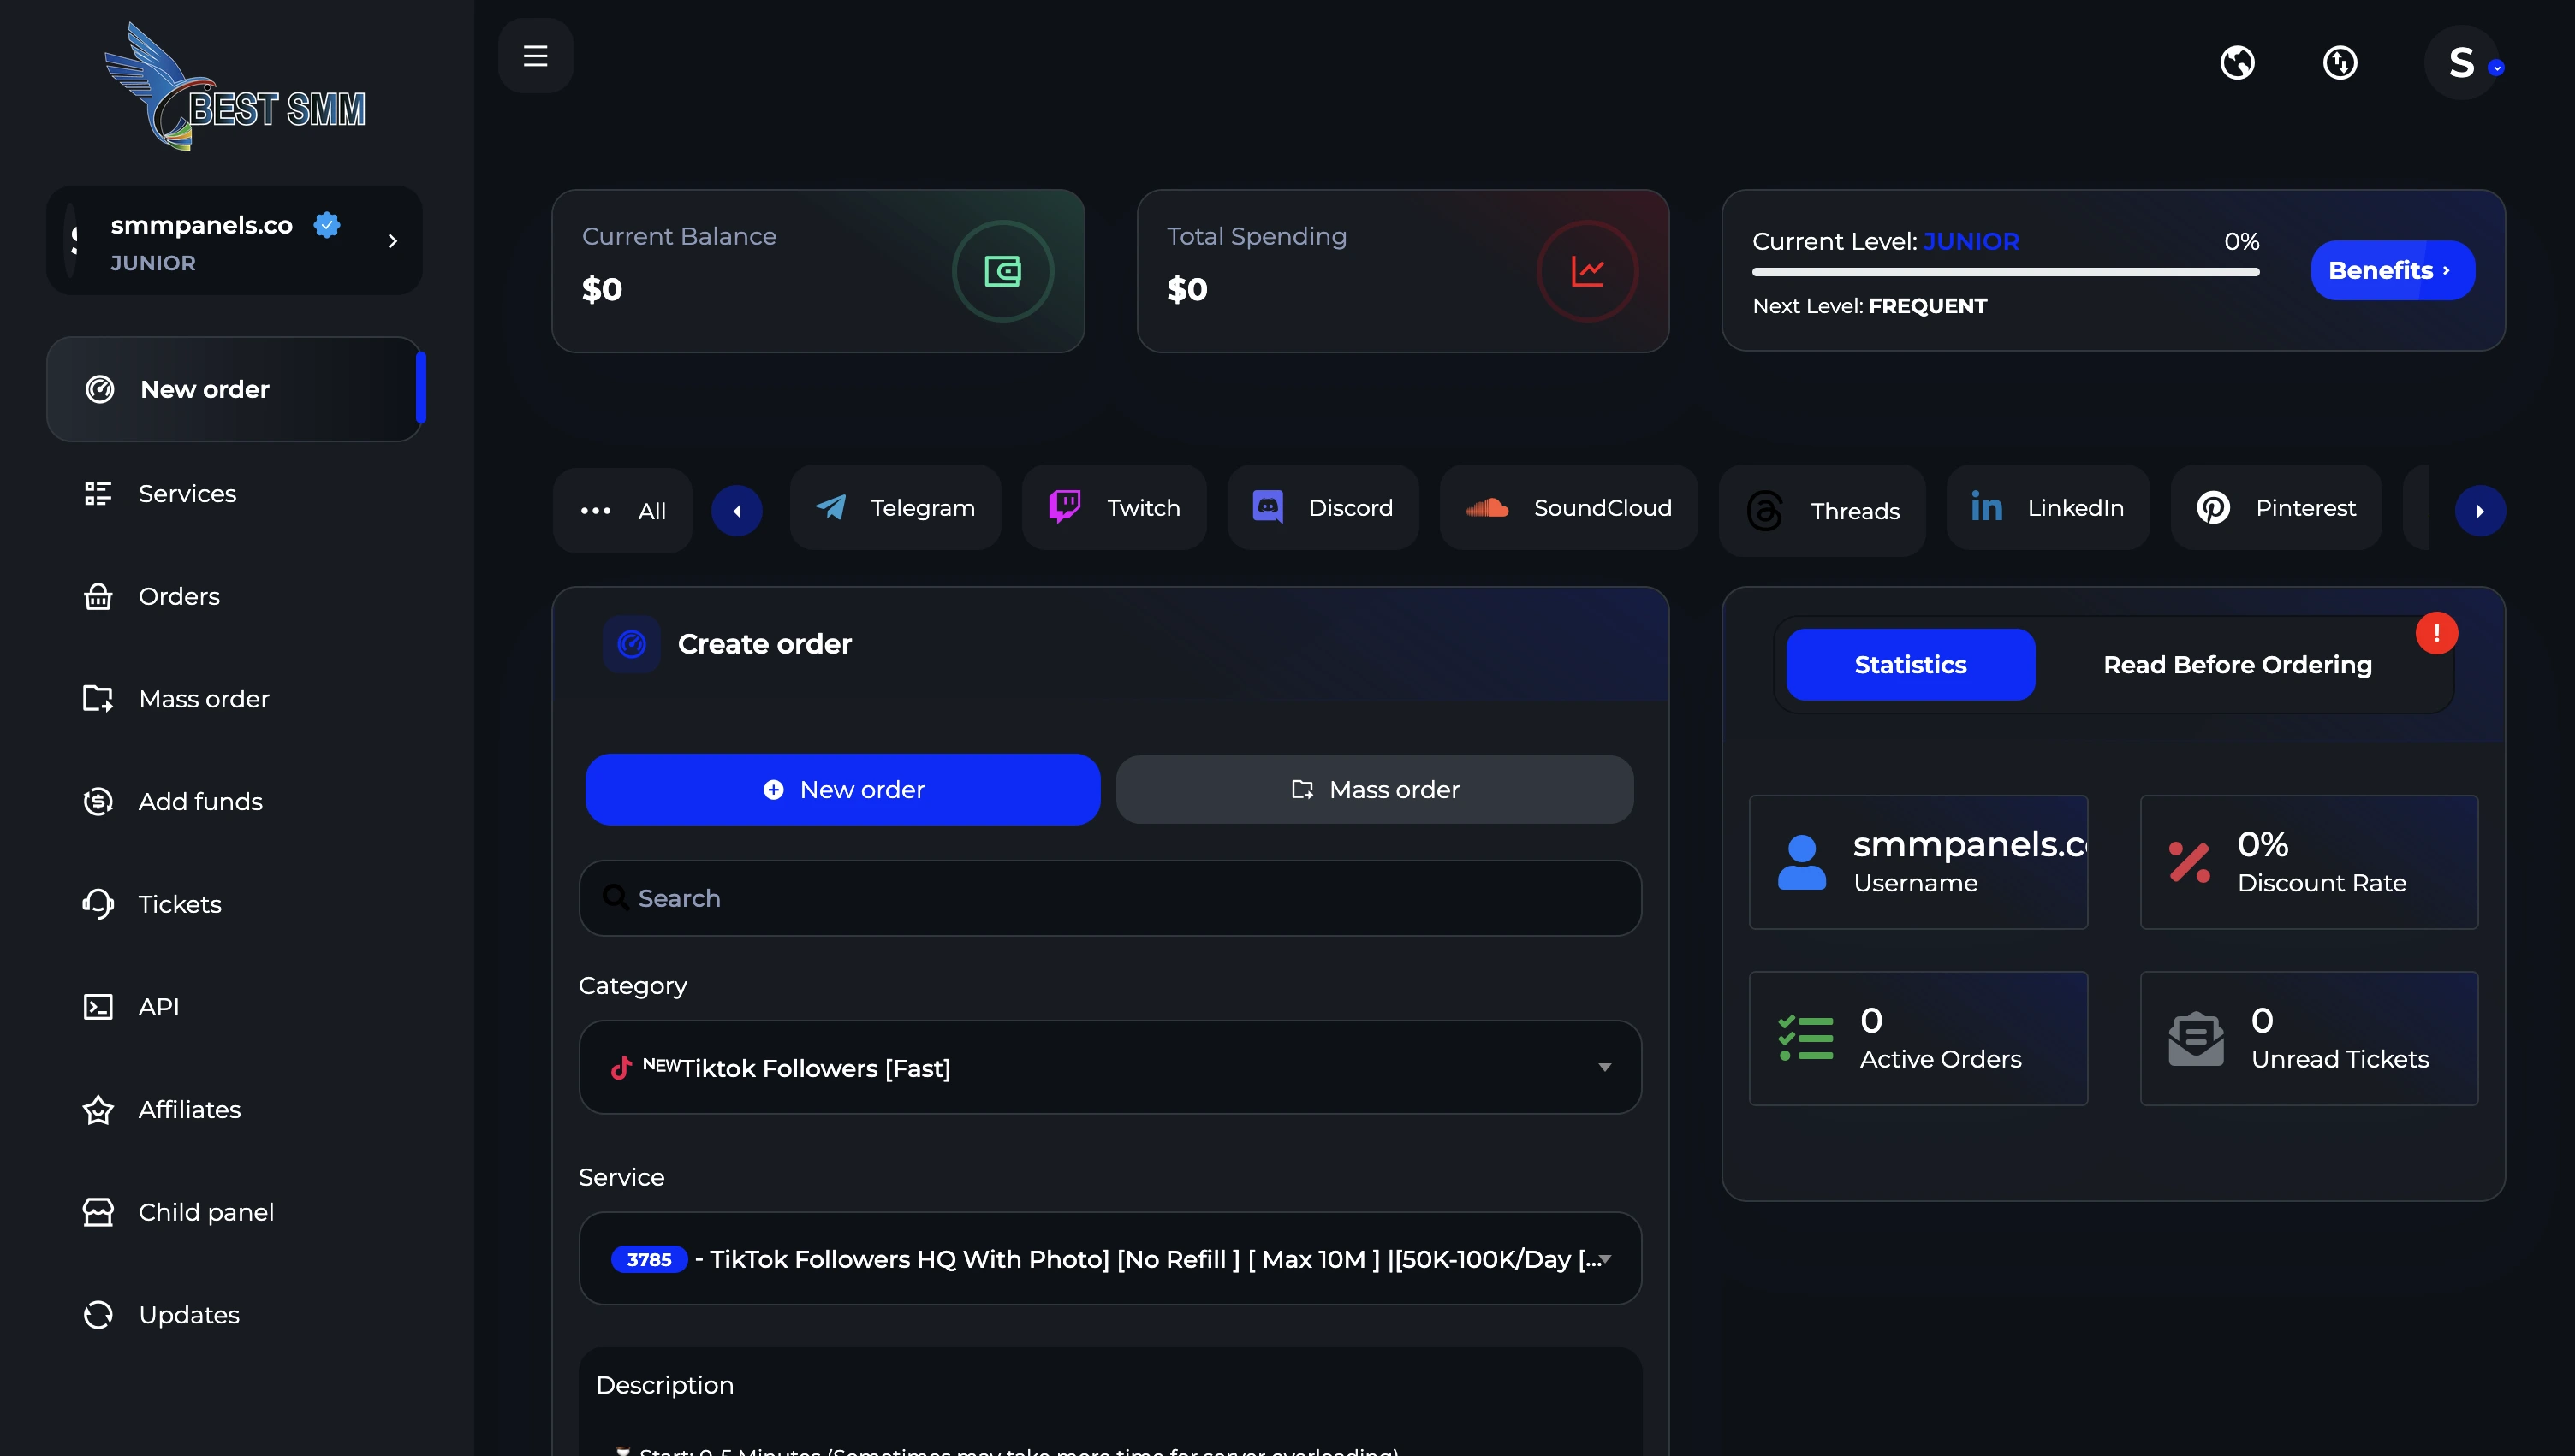This screenshot has height=1456, width=2575.
Task: Click the red alert badge icon
Action: coord(2436,633)
